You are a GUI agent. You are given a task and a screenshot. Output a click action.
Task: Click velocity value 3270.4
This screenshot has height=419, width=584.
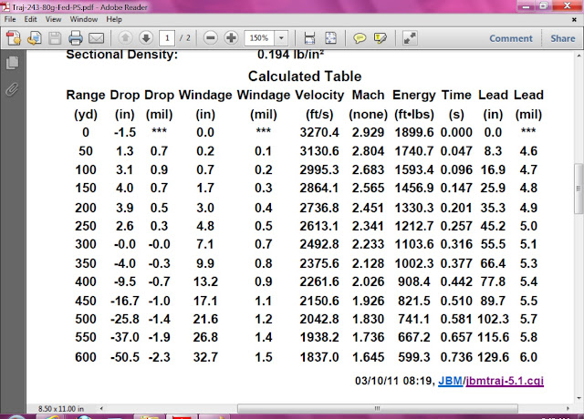click(x=319, y=132)
